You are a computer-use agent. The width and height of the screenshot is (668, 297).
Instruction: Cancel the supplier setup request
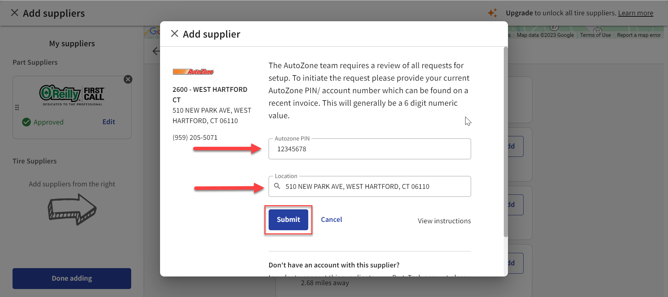pos(331,219)
